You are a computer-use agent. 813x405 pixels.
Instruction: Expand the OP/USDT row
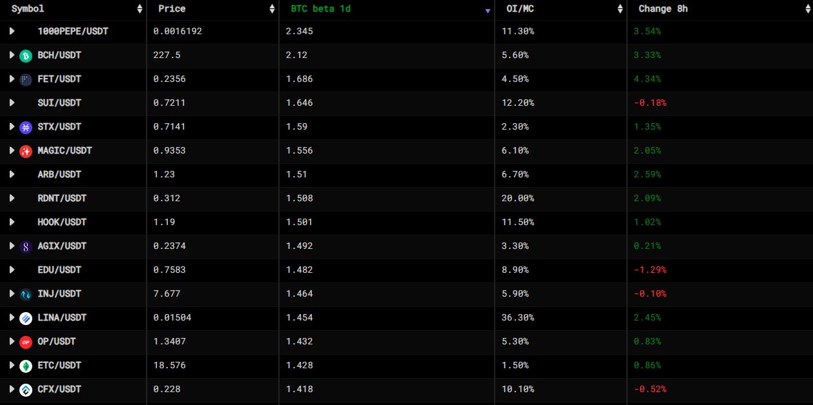pos(12,341)
